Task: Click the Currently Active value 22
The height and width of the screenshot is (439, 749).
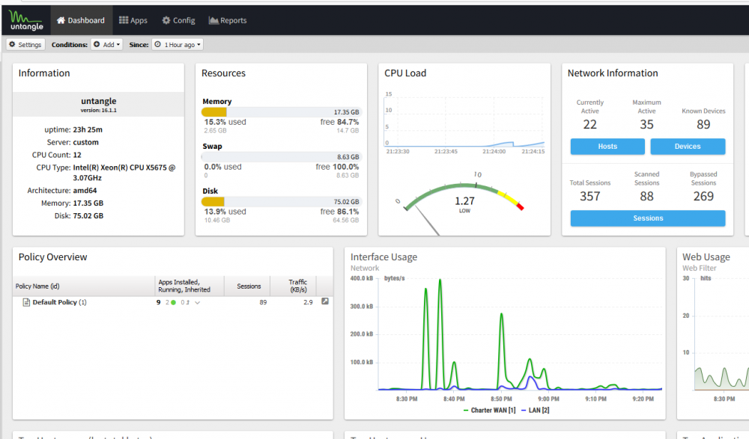Action: click(x=590, y=125)
